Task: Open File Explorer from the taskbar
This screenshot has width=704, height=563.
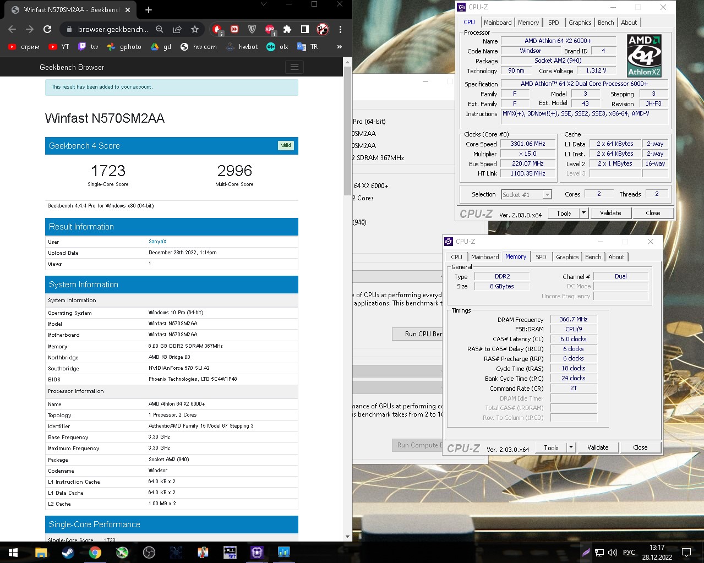Action: 41,552
